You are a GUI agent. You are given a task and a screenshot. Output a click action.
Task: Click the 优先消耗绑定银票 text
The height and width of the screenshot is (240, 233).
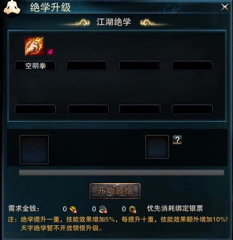click(x=175, y=209)
